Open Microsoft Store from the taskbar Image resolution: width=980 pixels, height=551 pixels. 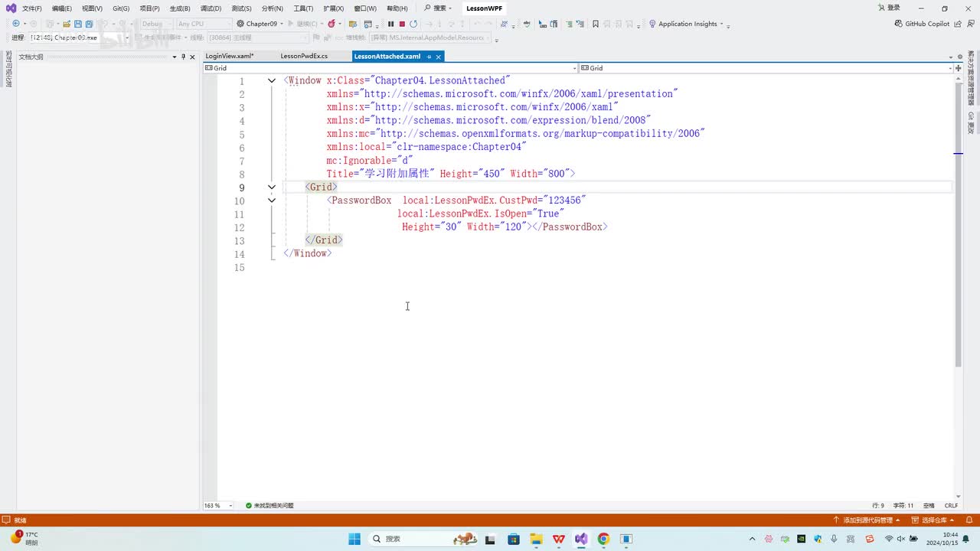pos(514,539)
